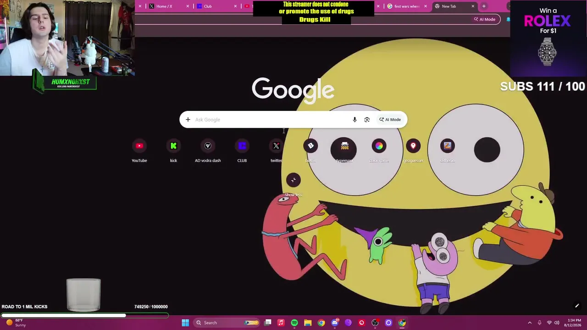Launch Apple Music from the taskbar
The image size is (587, 330).
(281, 323)
